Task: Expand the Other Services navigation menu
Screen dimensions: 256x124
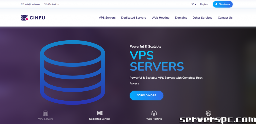Action: [202, 18]
